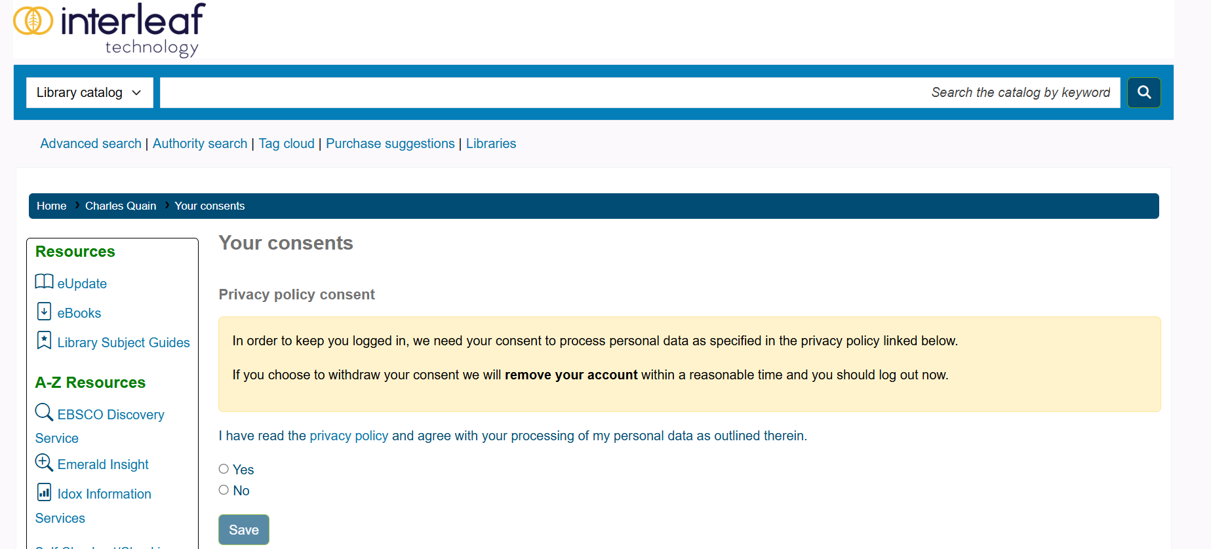
Task: Click the Idox Information chart icon
Action: pyautogui.click(x=44, y=492)
